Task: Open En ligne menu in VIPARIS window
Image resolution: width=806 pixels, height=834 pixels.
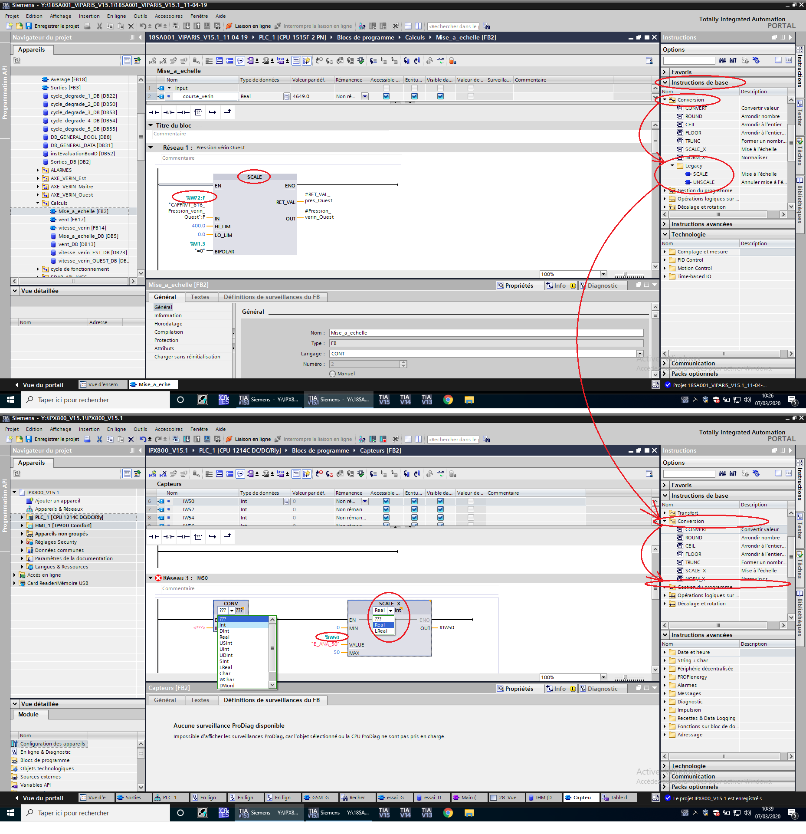Action: [x=116, y=16]
